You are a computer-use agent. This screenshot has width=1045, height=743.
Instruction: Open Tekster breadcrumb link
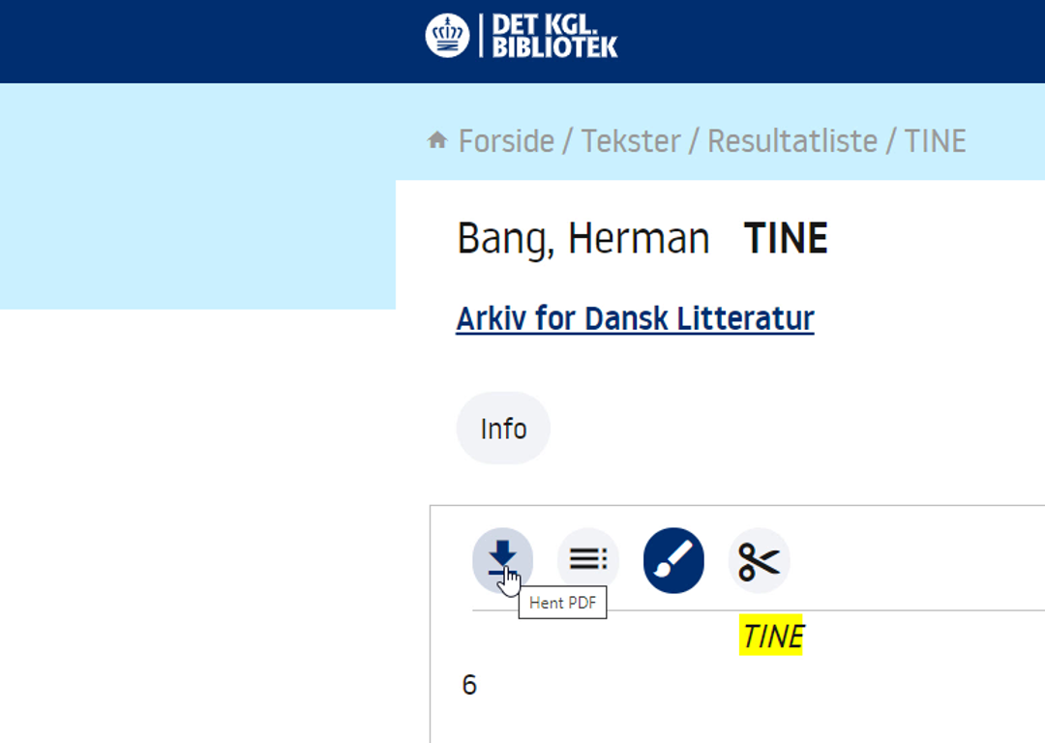(631, 141)
